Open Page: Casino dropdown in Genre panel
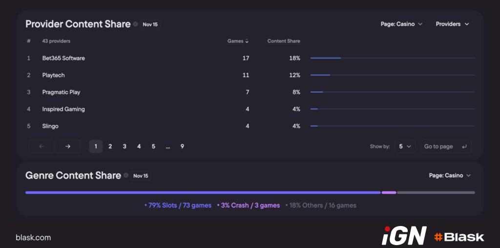The height and width of the screenshot is (248, 500). [x=450, y=175]
